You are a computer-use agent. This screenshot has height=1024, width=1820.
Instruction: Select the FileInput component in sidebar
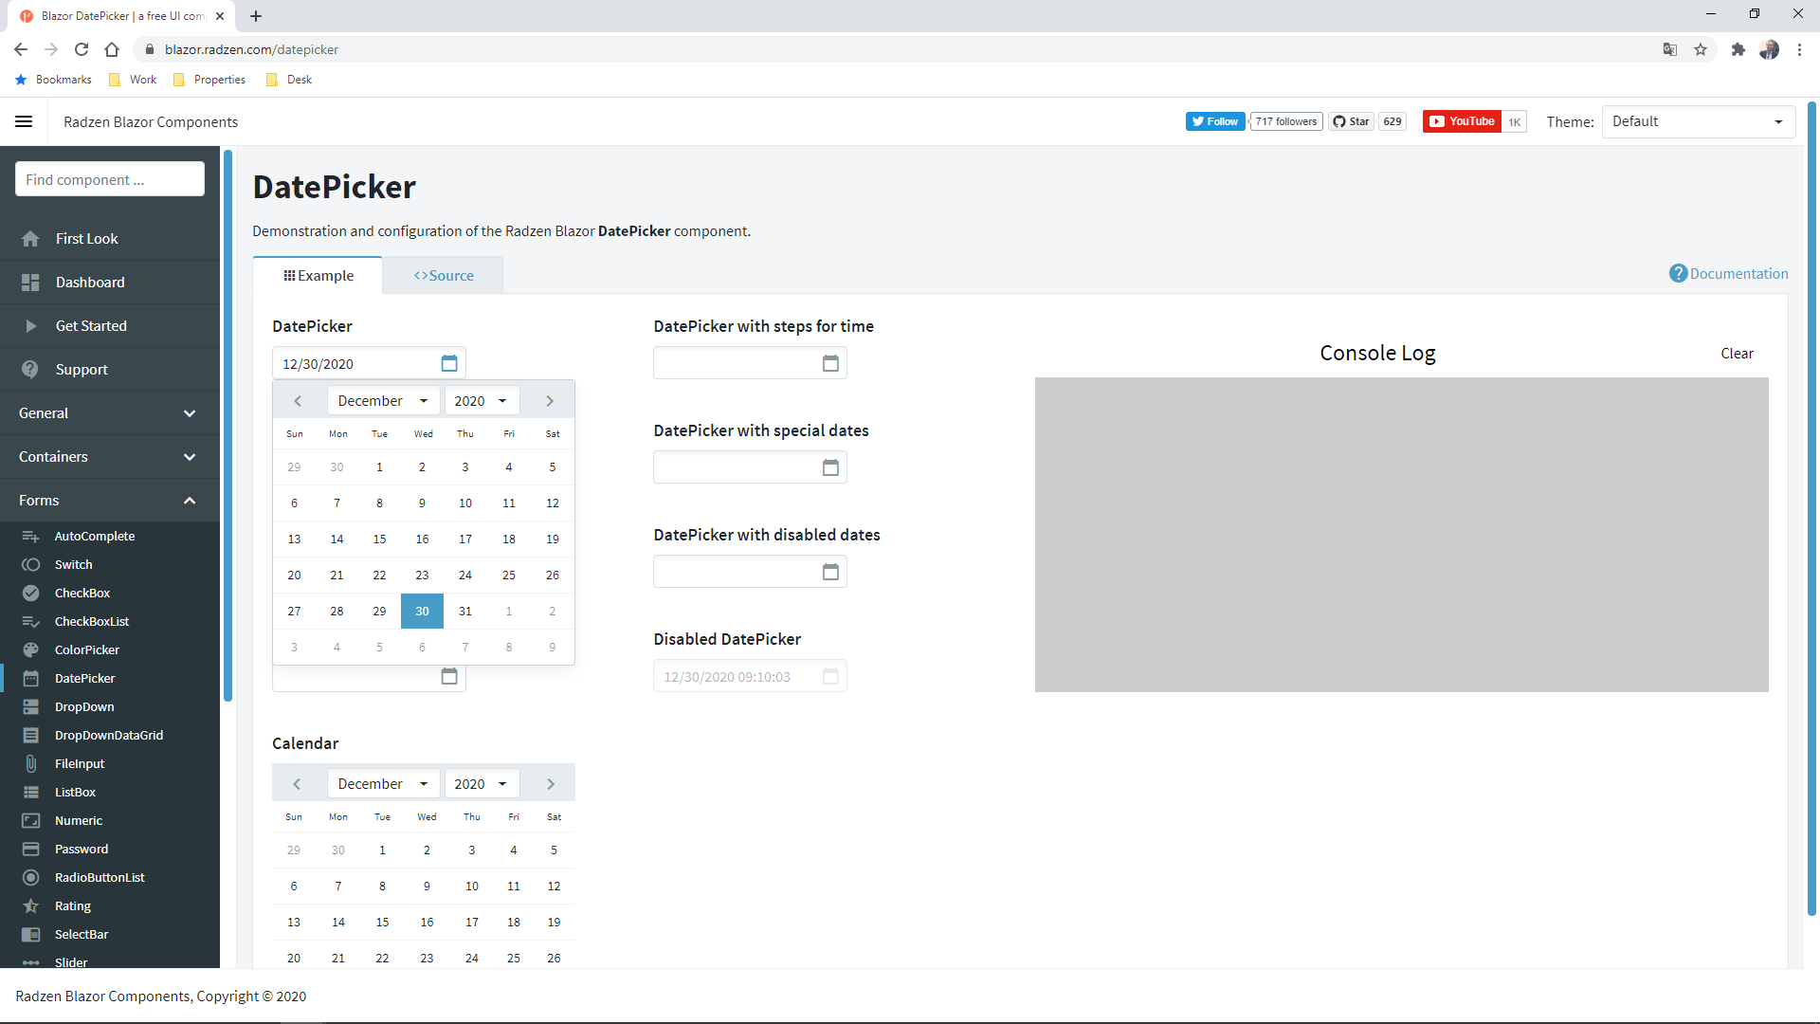tap(80, 763)
